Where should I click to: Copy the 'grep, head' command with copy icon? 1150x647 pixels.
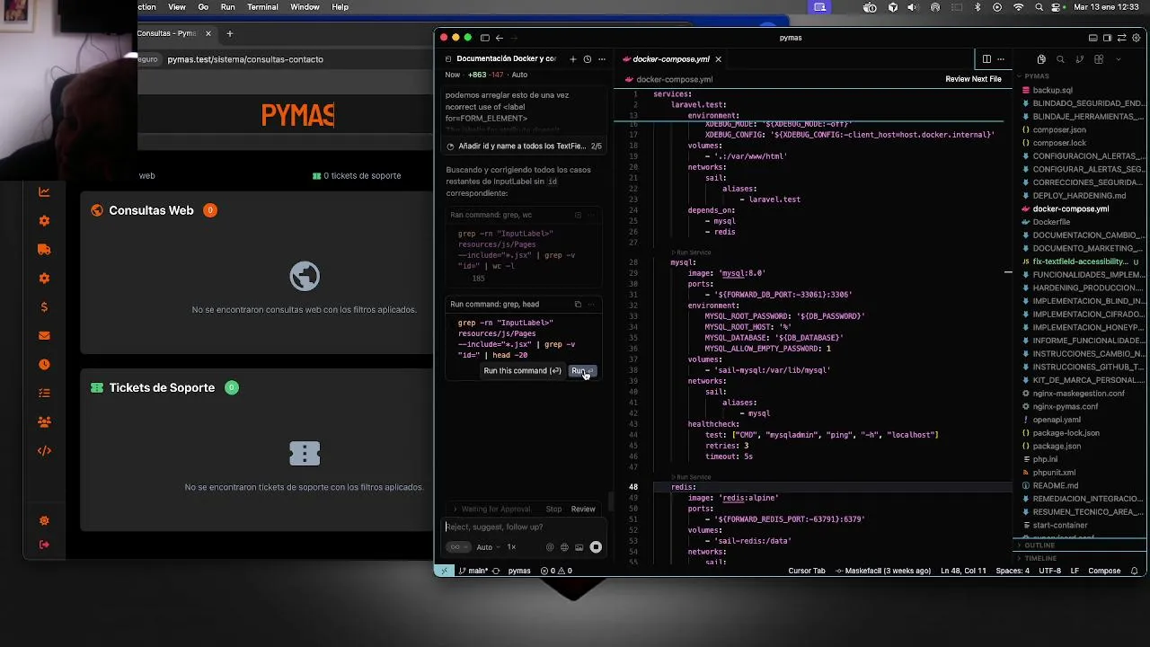[578, 305]
